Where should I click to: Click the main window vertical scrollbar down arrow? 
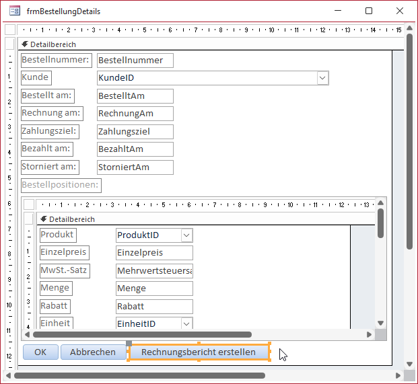coord(409,364)
